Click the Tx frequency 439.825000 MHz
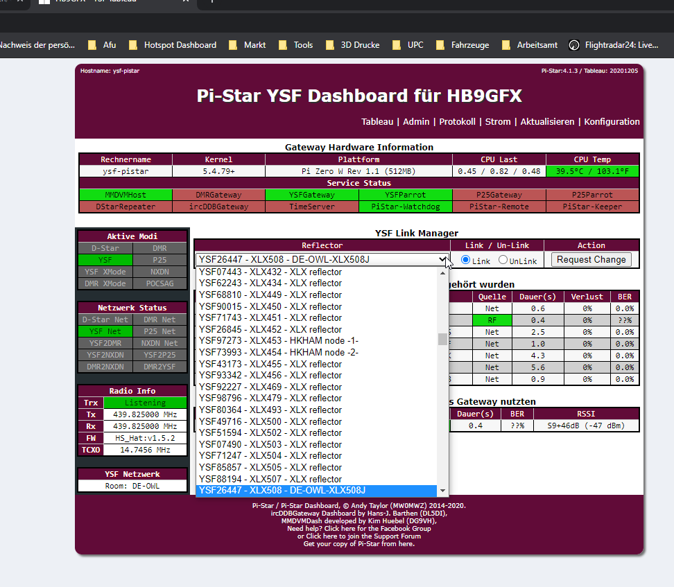674x587 pixels. tap(146, 414)
